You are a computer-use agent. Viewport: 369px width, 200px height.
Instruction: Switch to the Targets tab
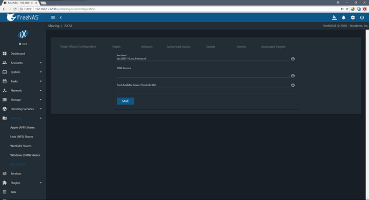click(x=211, y=47)
